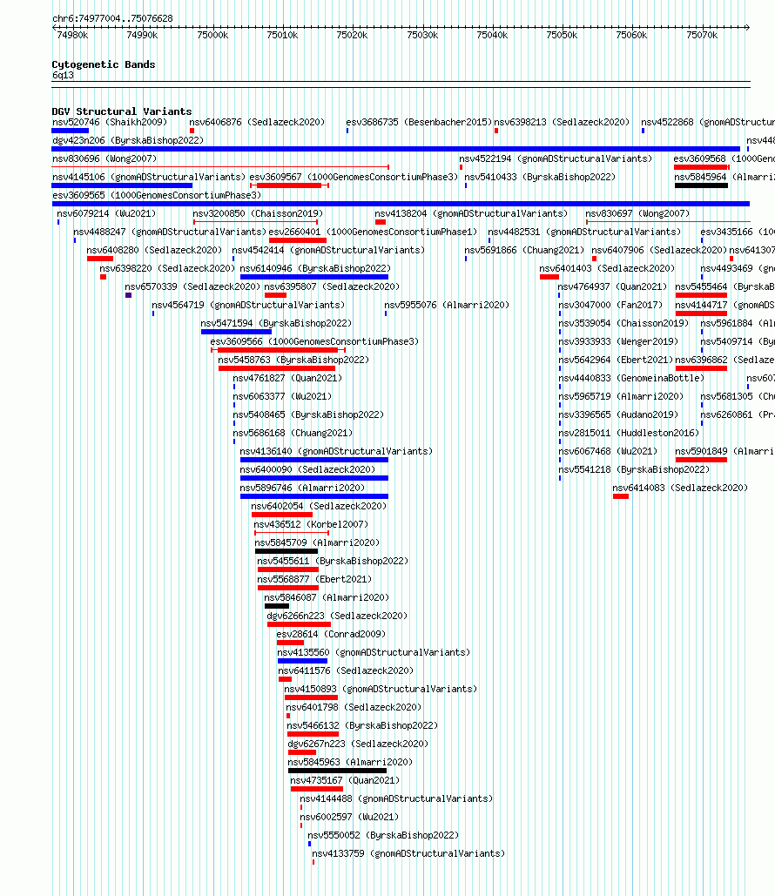The width and height of the screenshot is (775, 896).
Task: Open nsv5471594 (ByrskaBishop2022) label
Action: (276, 323)
